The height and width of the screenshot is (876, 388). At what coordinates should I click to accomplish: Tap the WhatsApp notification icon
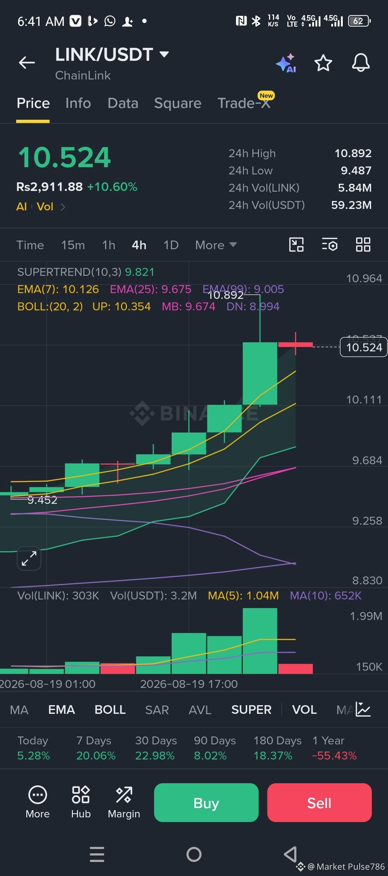(110, 21)
